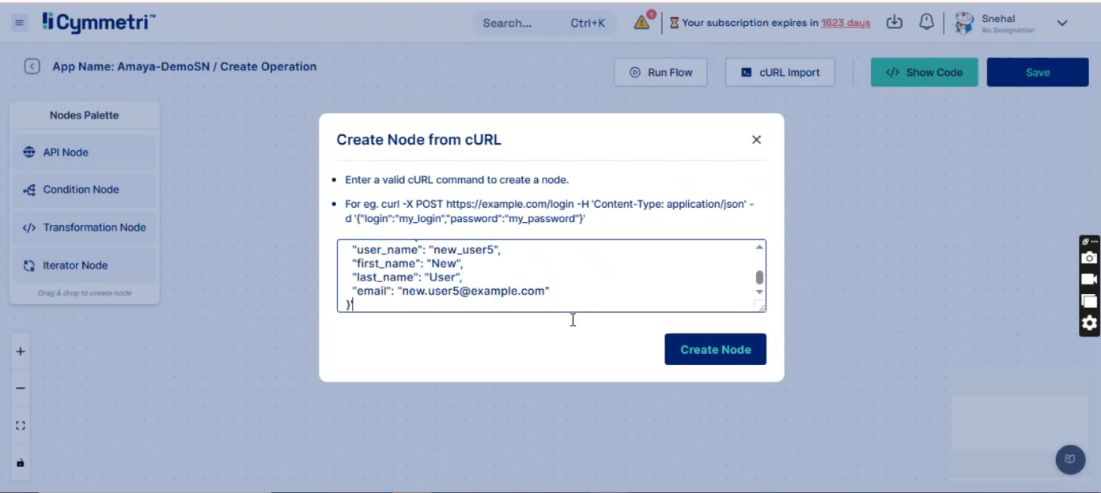Zoom out on canvas with minus icon
This screenshot has height=493, width=1101.
coord(21,389)
